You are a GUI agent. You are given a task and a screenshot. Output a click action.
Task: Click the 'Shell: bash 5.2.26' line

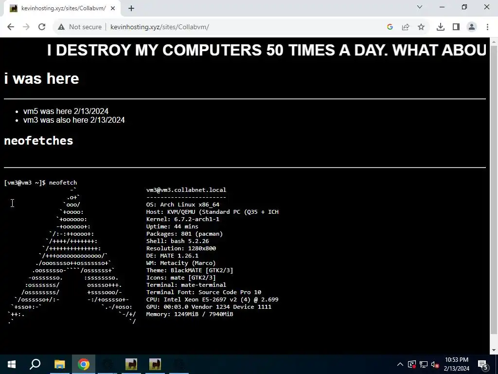(178, 241)
